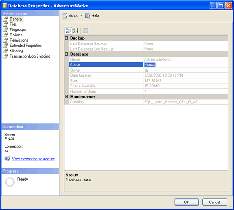Screen dimensions: 234x210
Task: Select the Space Available property row
Action: [x=148, y=86]
